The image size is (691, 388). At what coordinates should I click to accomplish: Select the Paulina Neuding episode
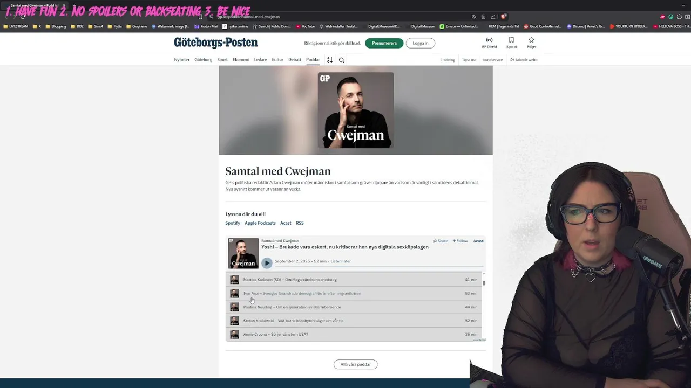coord(354,307)
